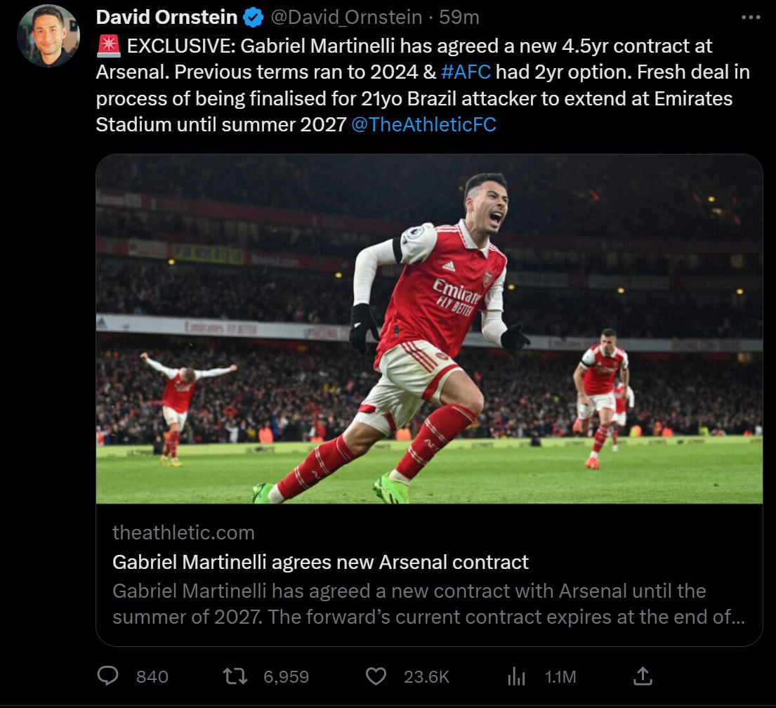The image size is (776, 708).
Task: Like the tweet with the heart icon
Action: click(376, 676)
